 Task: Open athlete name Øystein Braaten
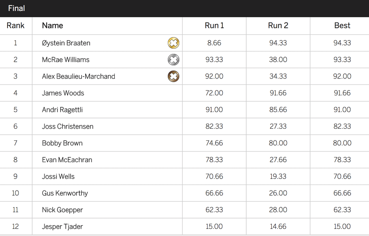[x=66, y=43]
